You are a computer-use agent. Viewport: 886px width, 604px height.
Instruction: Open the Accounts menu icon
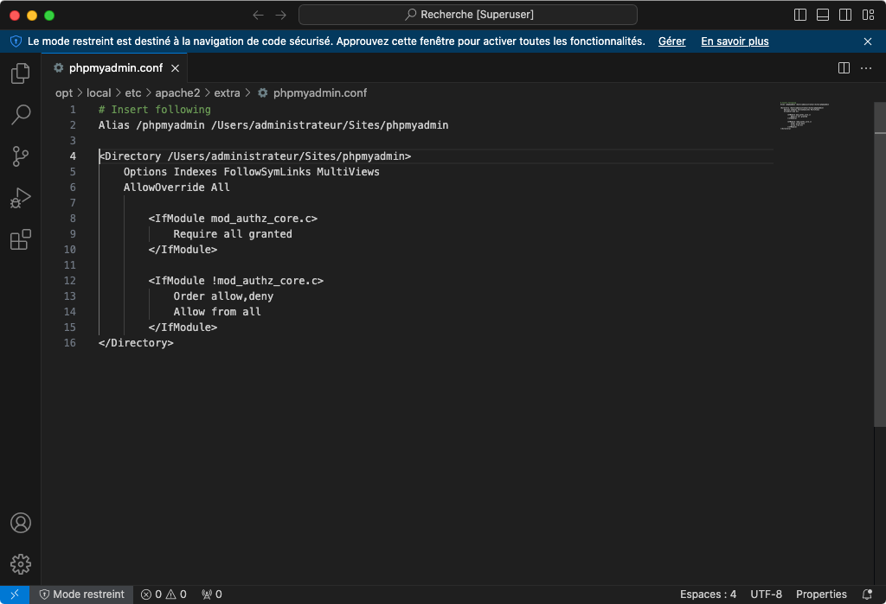(x=20, y=523)
